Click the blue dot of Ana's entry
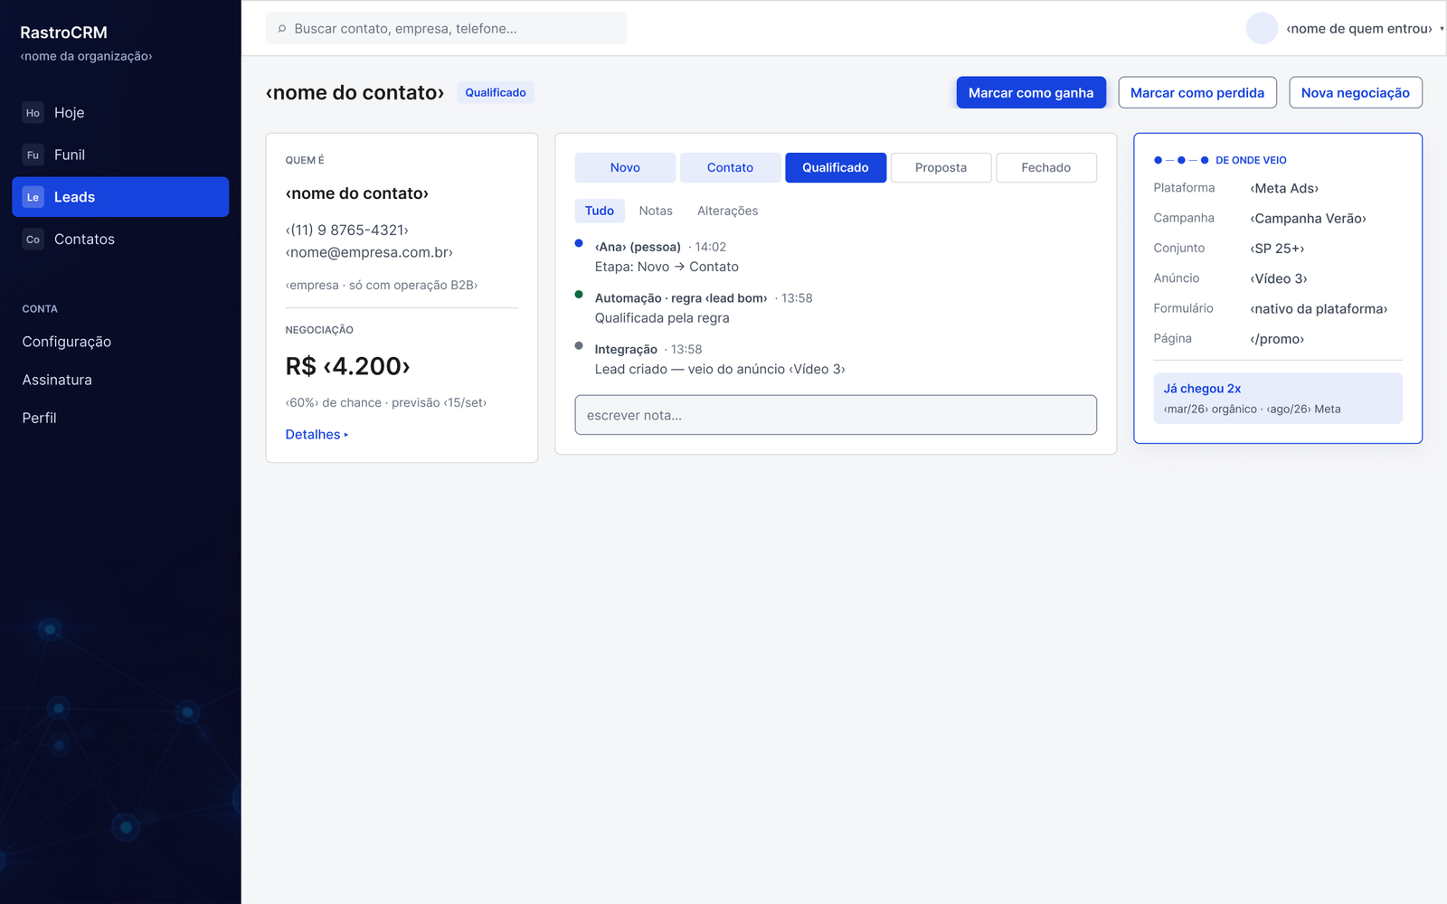Screen dimensions: 1447x904 pyautogui.click(x=579, y=243)
